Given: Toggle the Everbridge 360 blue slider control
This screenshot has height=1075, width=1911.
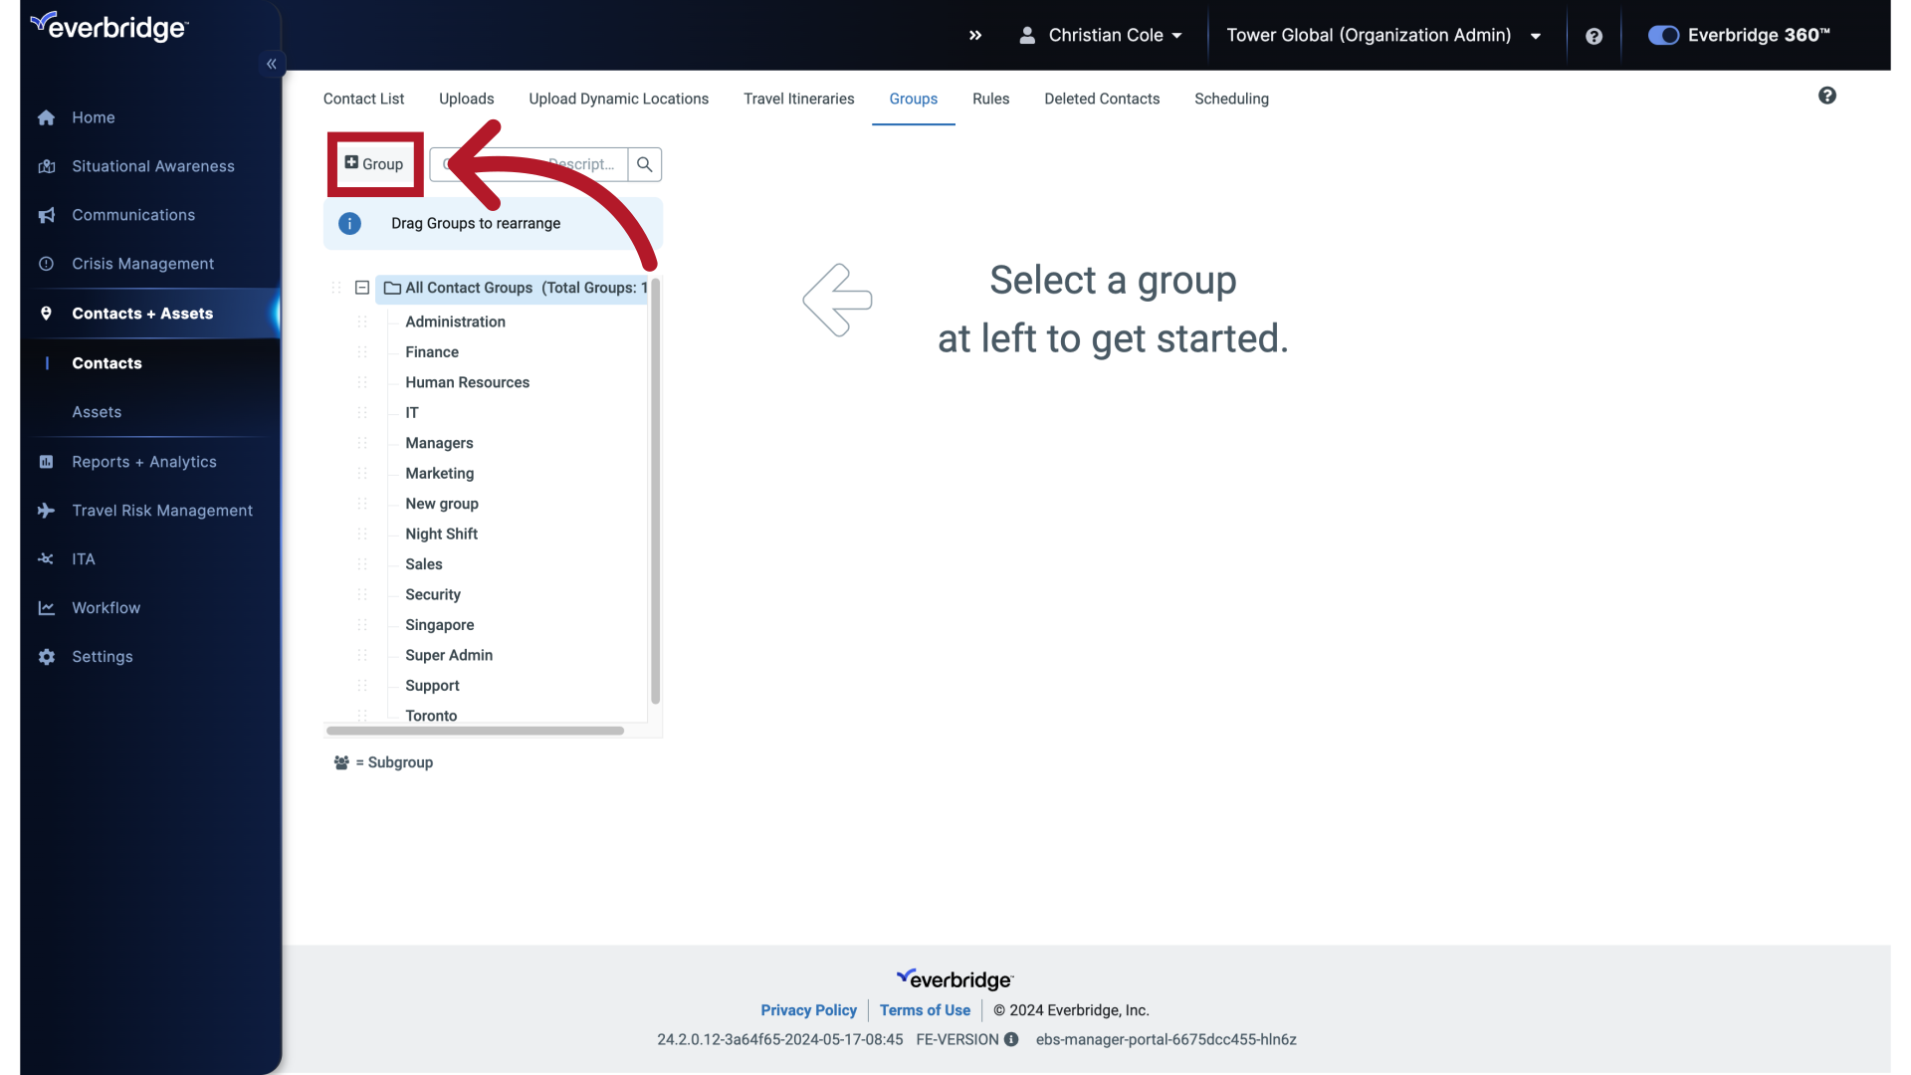Looking at the screenshot, I should (x=1663, y=35).
